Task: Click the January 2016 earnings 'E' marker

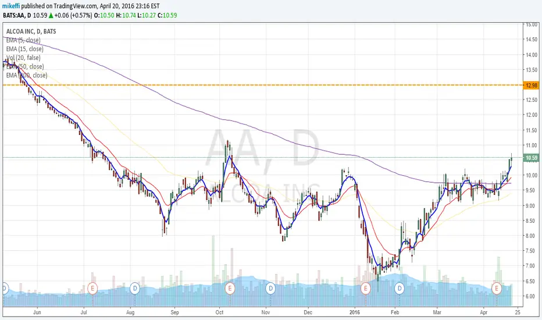Action: point(365,288)
